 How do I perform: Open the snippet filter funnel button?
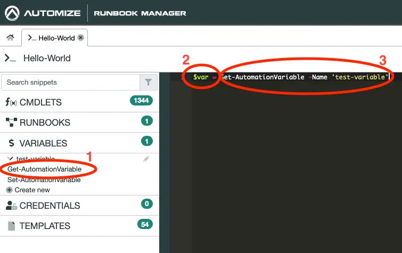[148, 83]
